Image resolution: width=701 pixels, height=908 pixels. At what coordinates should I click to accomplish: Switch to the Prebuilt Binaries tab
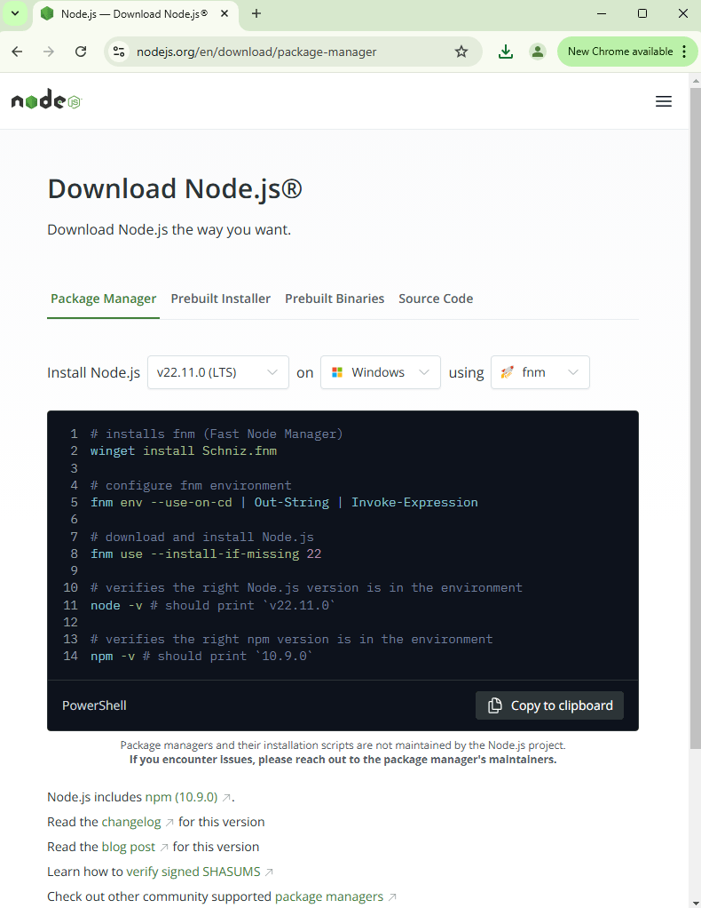(335, 299)
